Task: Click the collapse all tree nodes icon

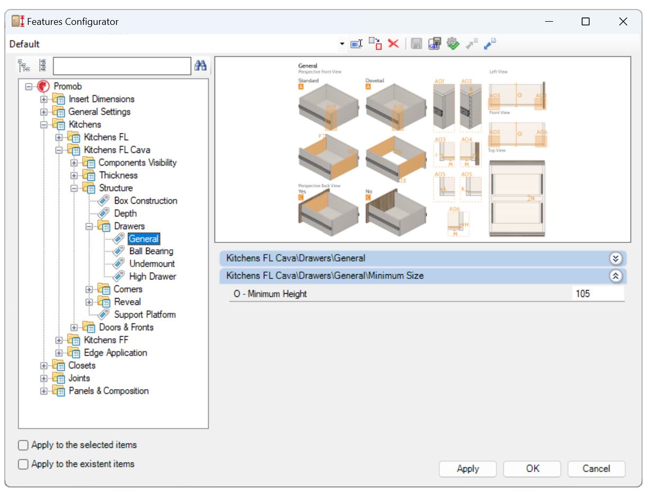Action: point(42,66)
